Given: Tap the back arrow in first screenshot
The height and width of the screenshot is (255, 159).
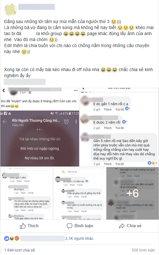Looking at the screenshot, I should [x=4, y=90].
